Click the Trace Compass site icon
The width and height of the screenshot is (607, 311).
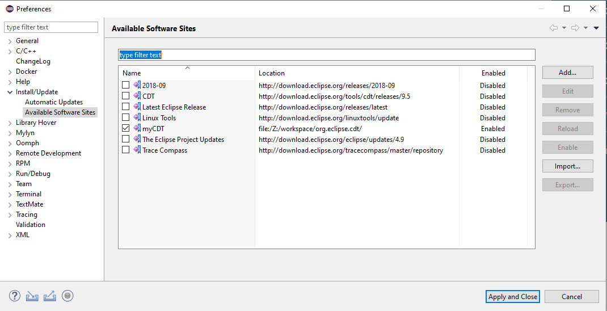pyautogui.click(x=137, y=149)
